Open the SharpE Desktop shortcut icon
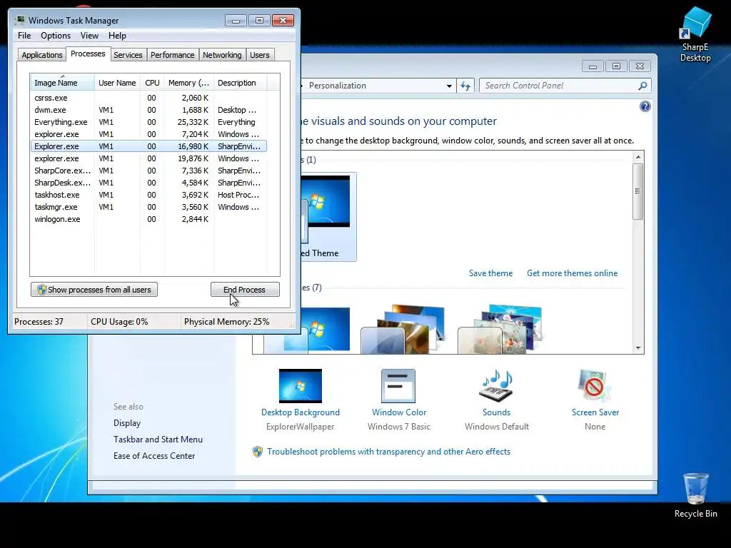Viewport: 731px width, 548px height. click(x=695, y=34)
